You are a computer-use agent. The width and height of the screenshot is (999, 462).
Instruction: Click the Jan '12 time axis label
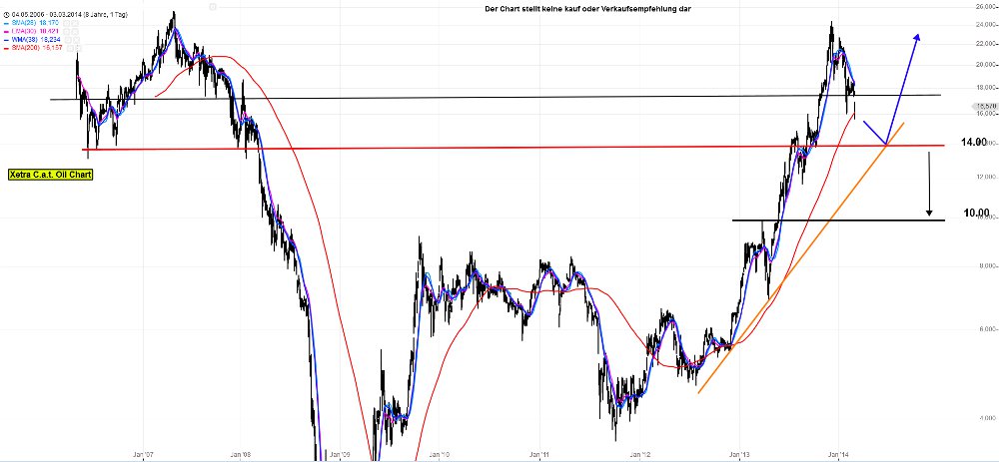coord(639,454)
